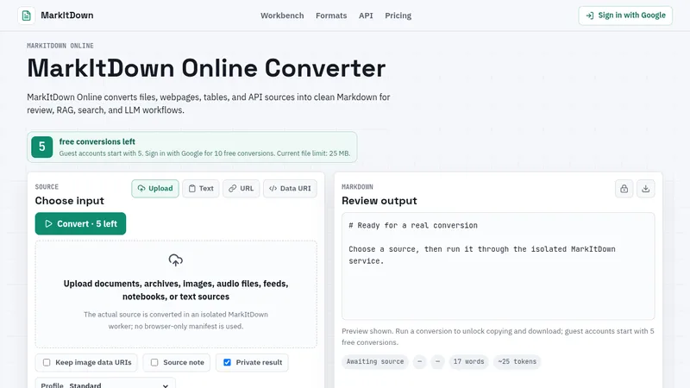690x388 pixels.
Task: Click the 5 free conversions counter badge
Action: 41,147
